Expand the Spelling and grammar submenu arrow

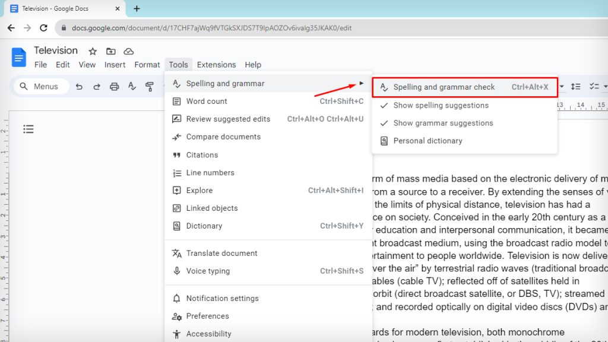click(363, 84)
